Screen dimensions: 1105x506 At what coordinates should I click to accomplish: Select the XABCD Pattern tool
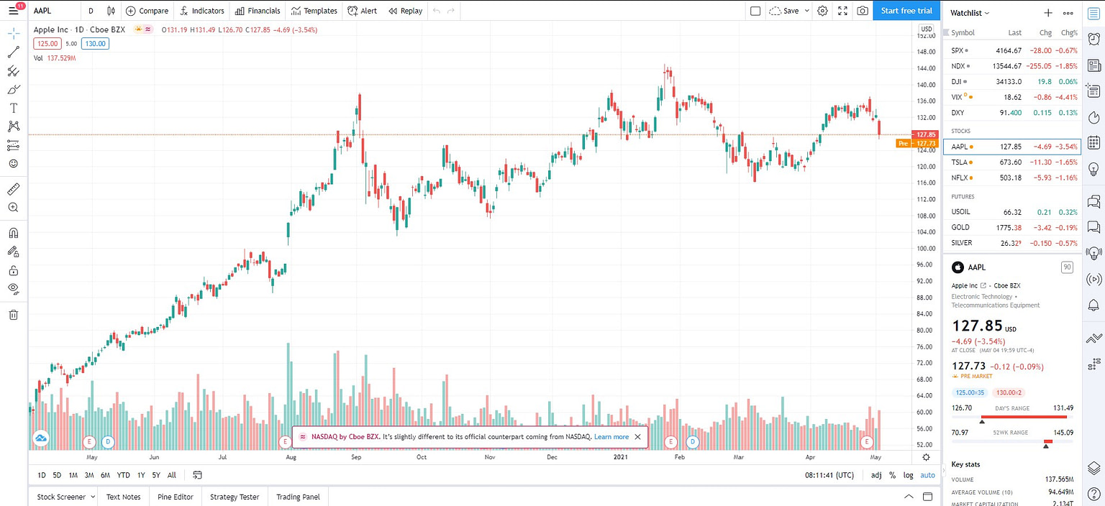tap(13, 126)
